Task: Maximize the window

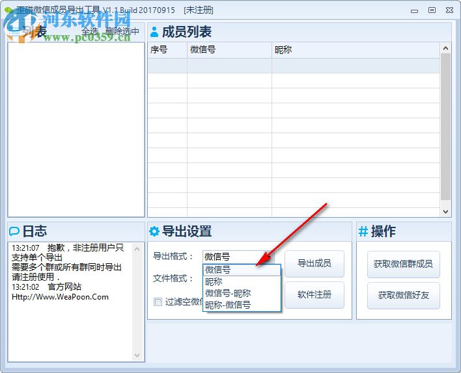Action: [x=432, y=10]
